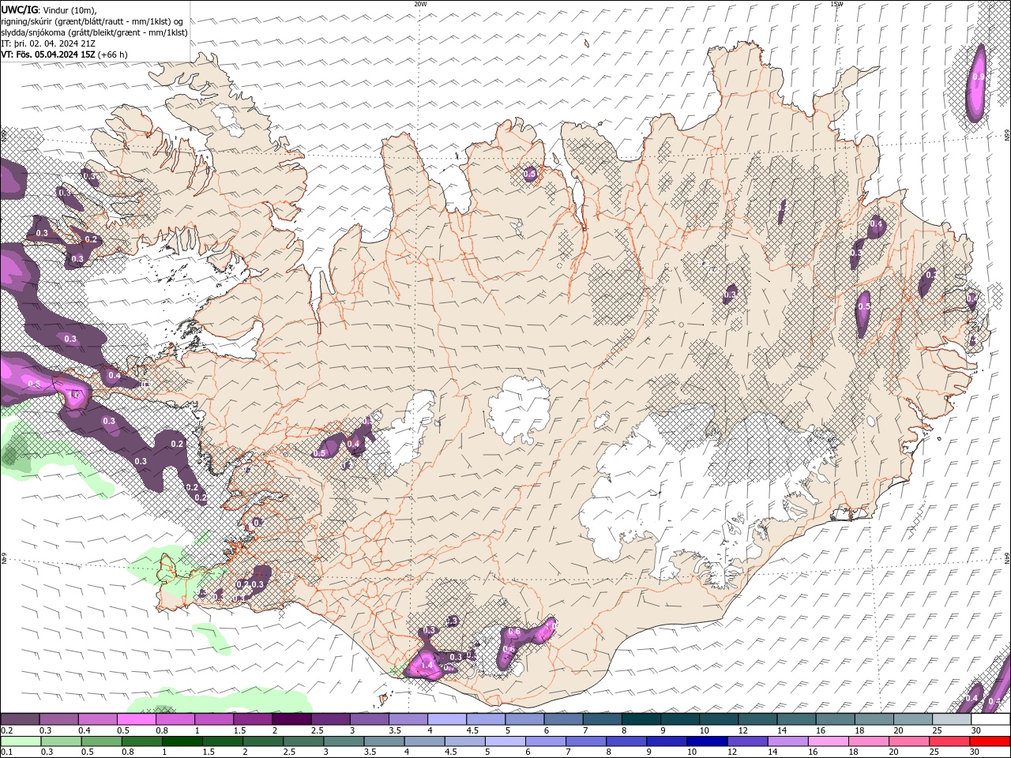Click the "0.1" label in the lower legend row
The width and height of the screenshot is (1011, 758).
coord(6,752)
